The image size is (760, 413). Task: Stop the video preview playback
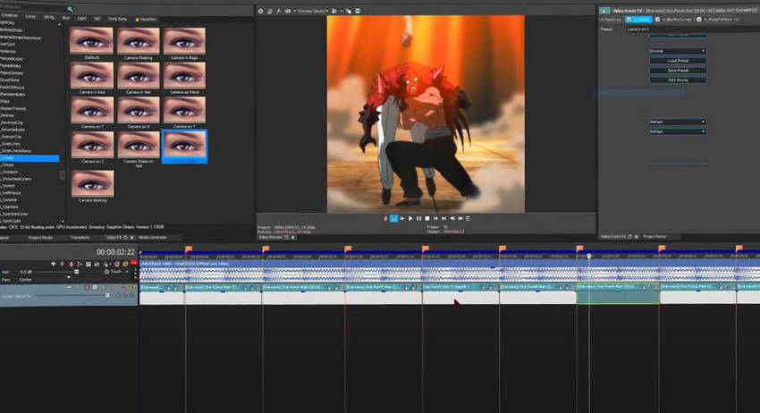point(427,219)
